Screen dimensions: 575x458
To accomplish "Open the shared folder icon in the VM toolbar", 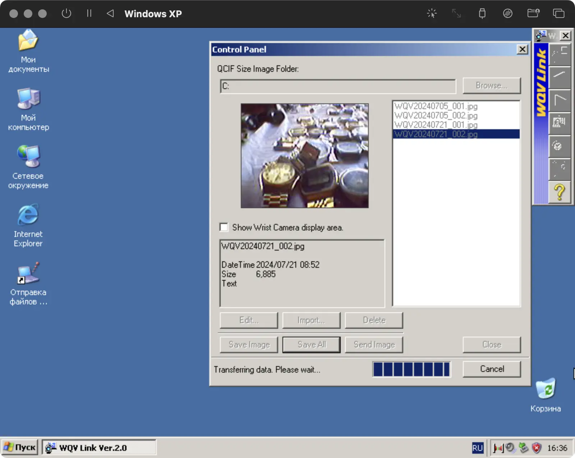I will tap(533, 14).
